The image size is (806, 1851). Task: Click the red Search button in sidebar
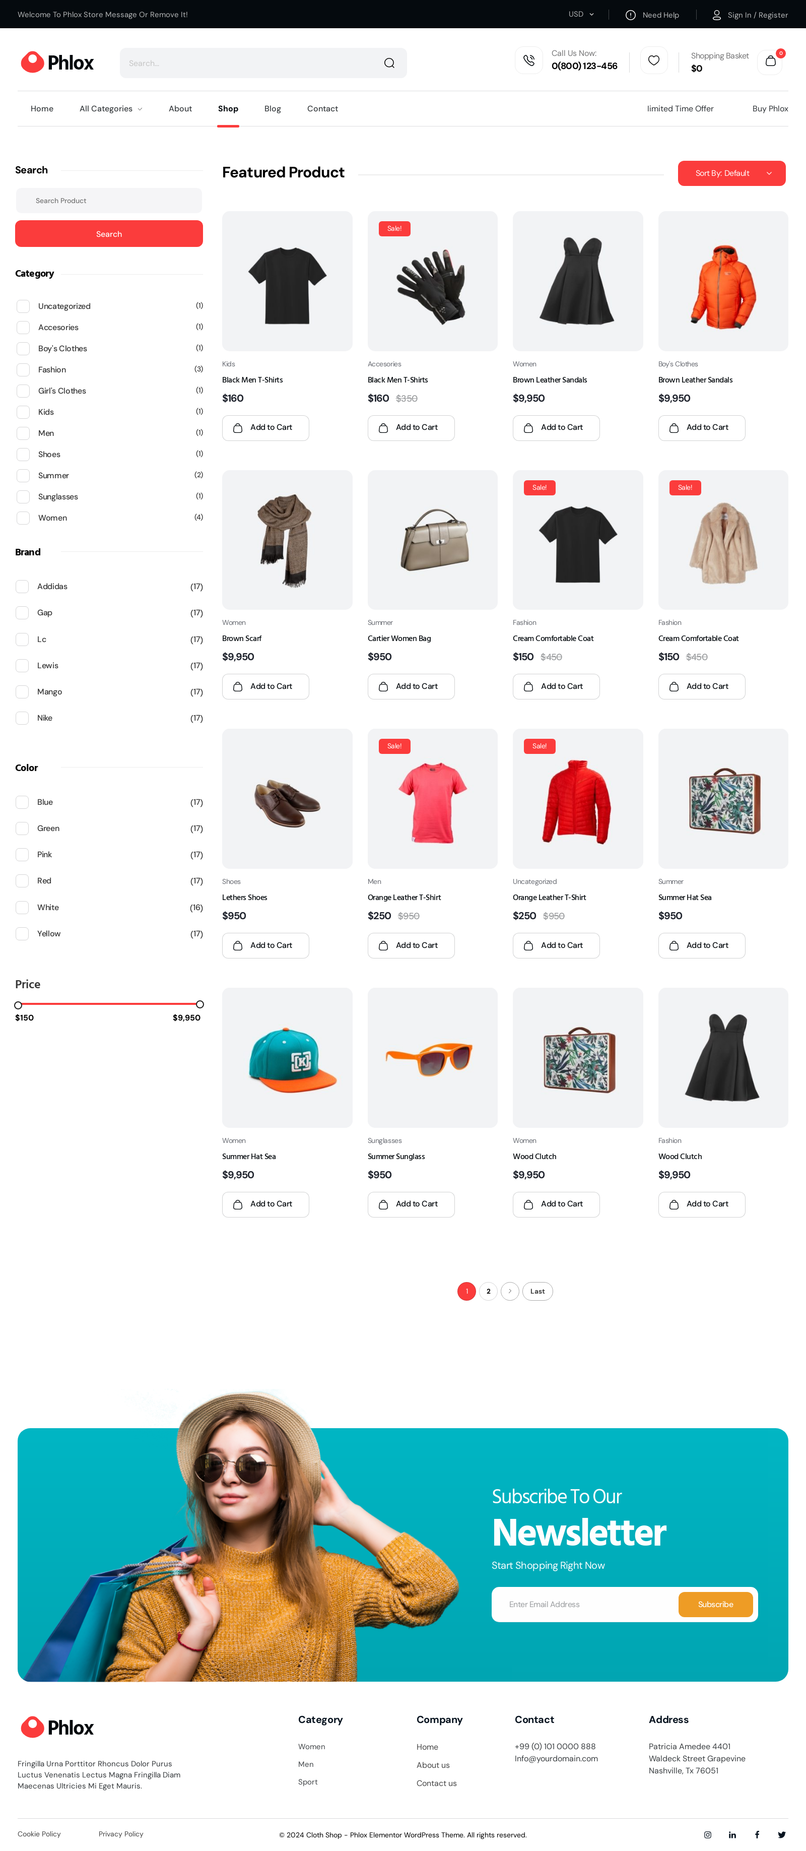point(108,234)
